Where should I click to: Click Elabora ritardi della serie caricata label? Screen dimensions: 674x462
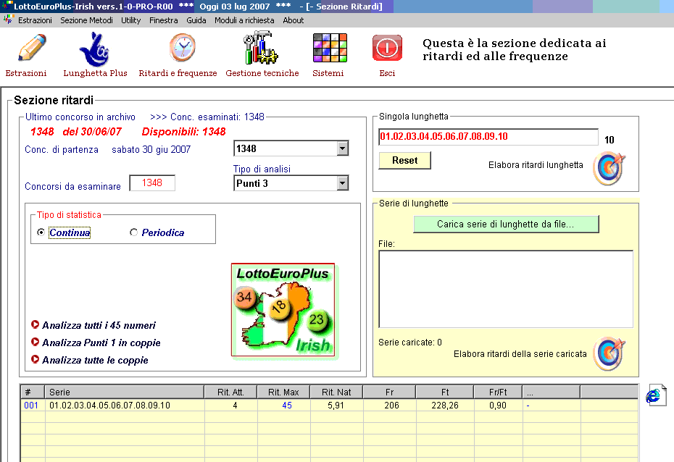pyautogui.click(x=520, y=354)
